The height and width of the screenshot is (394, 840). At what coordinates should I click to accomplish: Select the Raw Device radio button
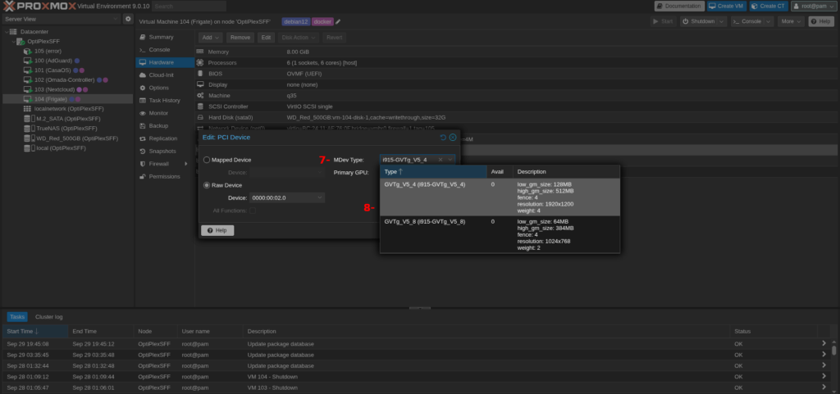(x=207, y=185)
